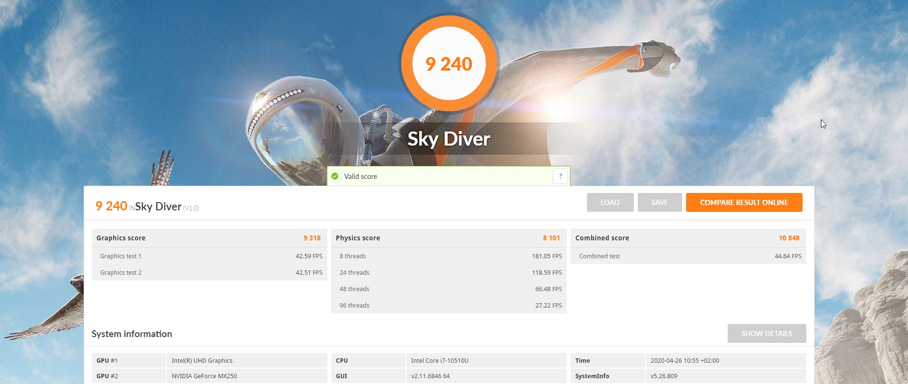The image size is (908, 384).
Task: Click the orange score circle 9 240
Action: click(449, 63)
